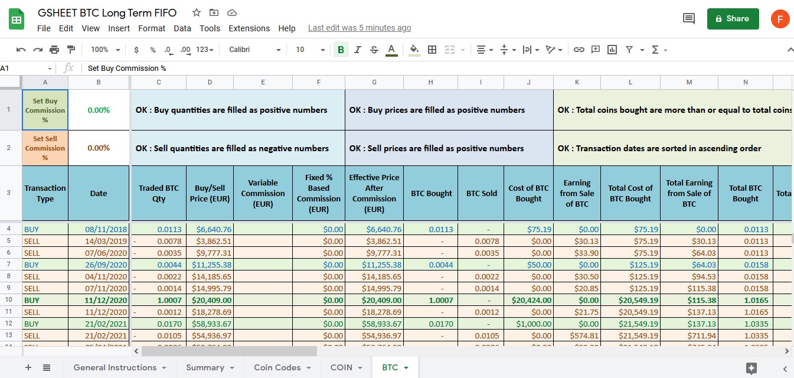Open the font size 10 dropdown

pos(311,50)
